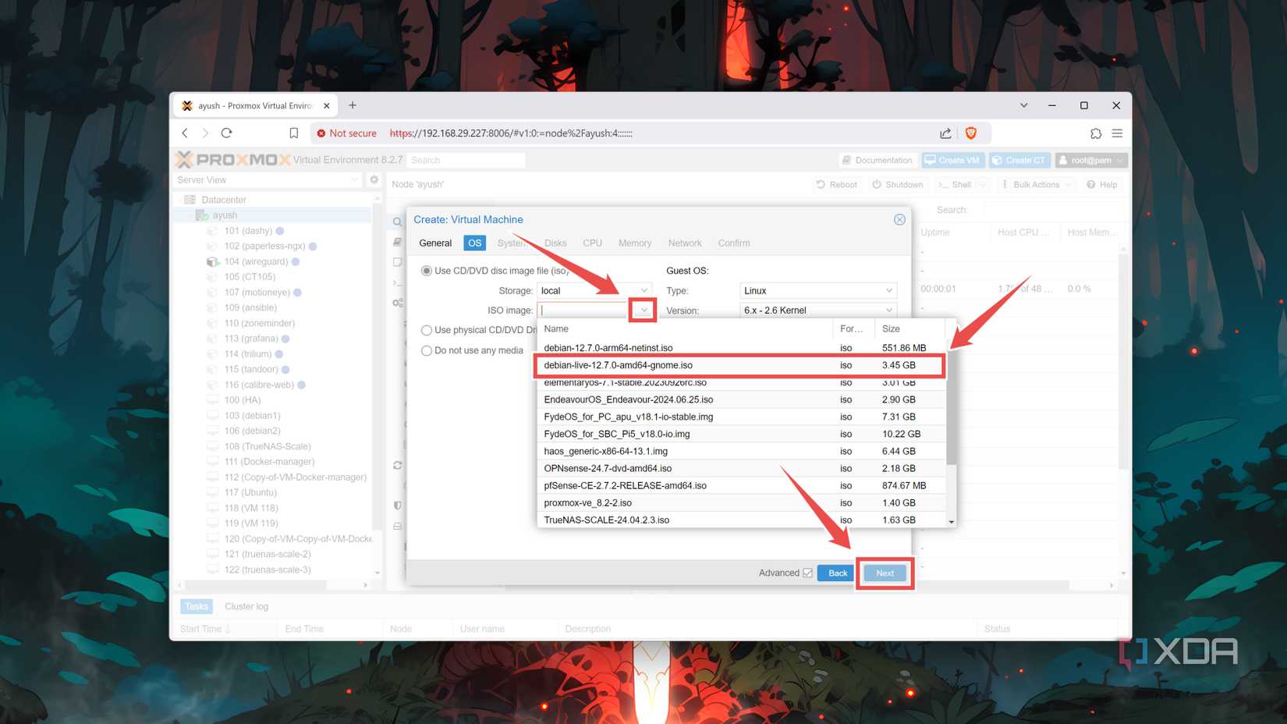Click the node System gears sidebar icon

tap(397, 303)
